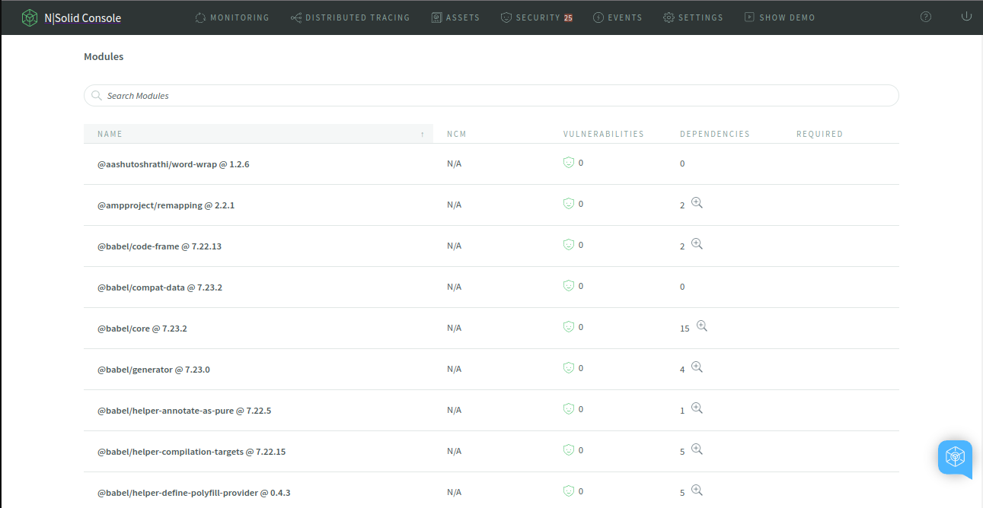Click the power logout icon
Screen dimensions: 983x508
(966, 16)
